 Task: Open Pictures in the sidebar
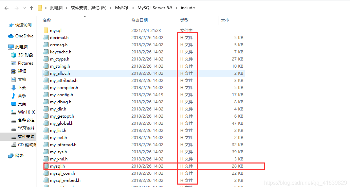(22, 63)
